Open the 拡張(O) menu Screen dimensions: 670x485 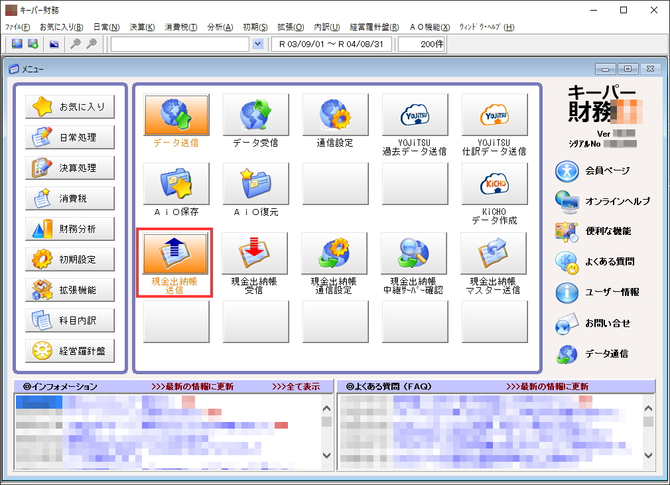coord(291,27)
